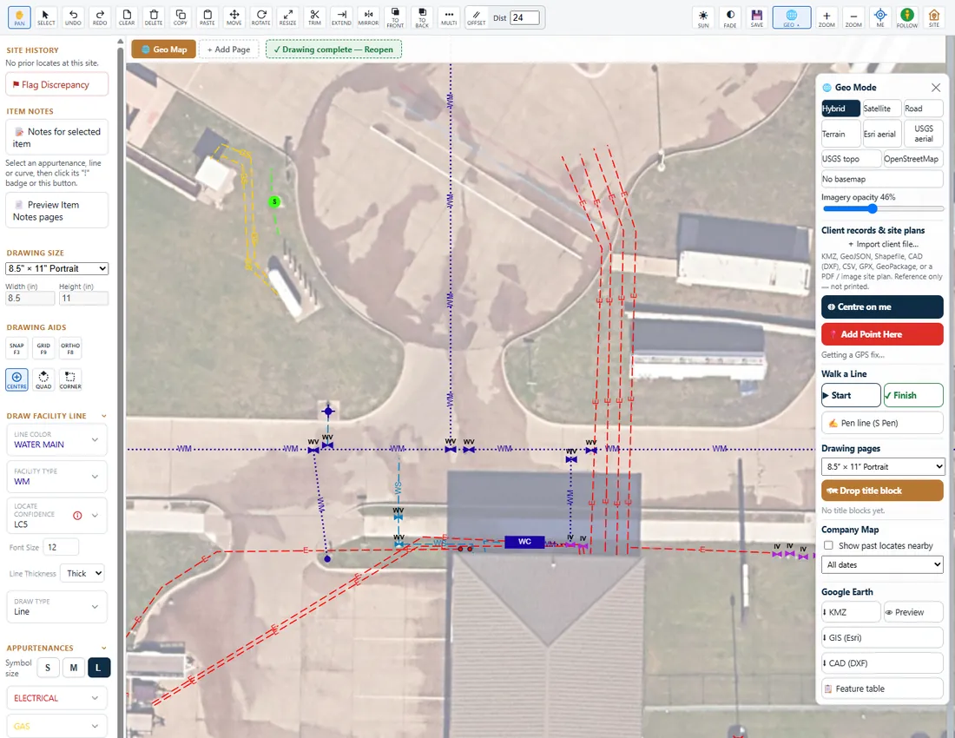This screenshot has width=955, height=738.
Task: Select the Pan tool
Action: pos(19,17)
